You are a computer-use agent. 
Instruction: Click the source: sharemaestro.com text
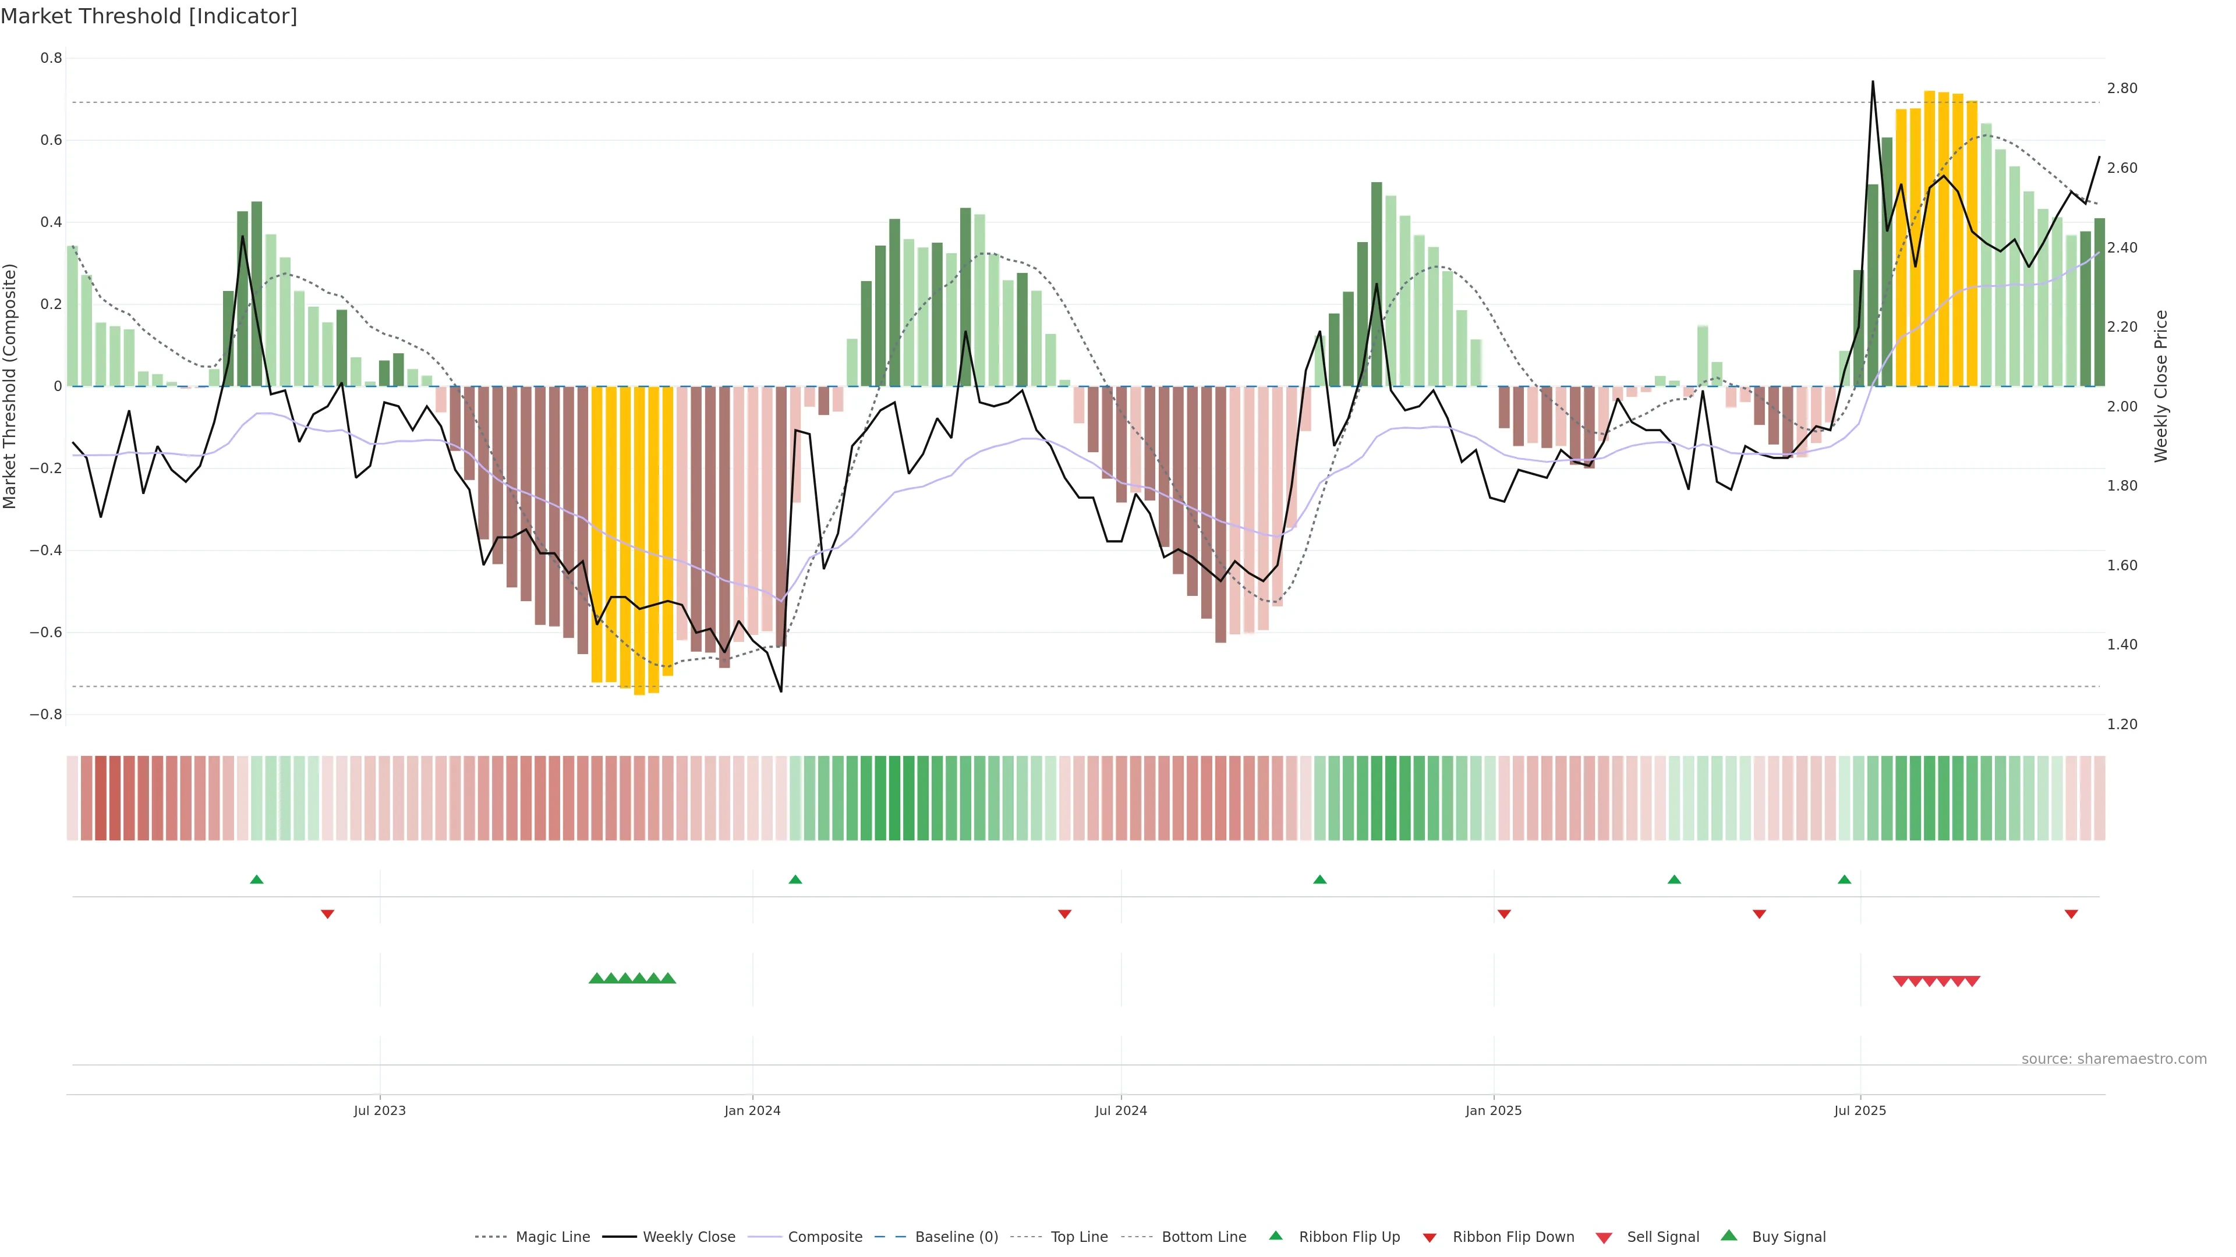[2114, 1059]
